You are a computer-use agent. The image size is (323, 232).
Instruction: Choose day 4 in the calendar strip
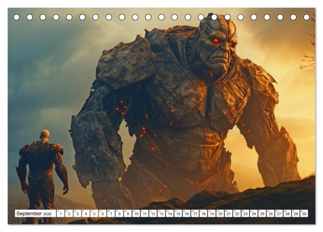86,213
